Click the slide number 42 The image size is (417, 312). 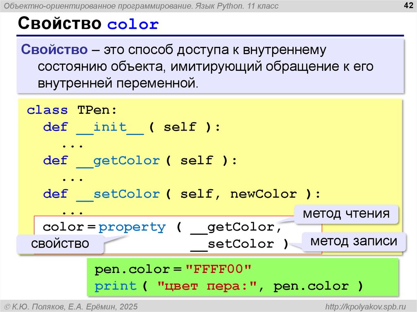pyautogui.click(x=407, y=5)
